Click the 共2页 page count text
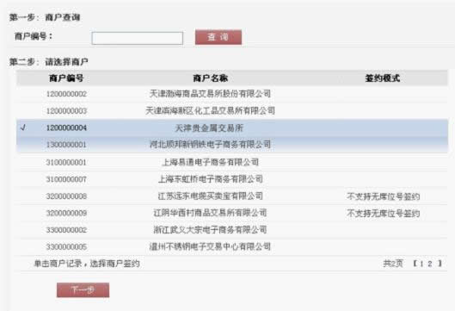Image resolution: width=455 pixels, height=311 pixels. click(x=393, y=264)
